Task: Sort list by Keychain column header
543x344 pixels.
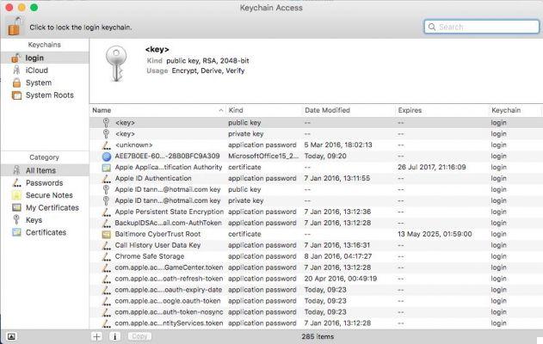Action: [515, 110]
